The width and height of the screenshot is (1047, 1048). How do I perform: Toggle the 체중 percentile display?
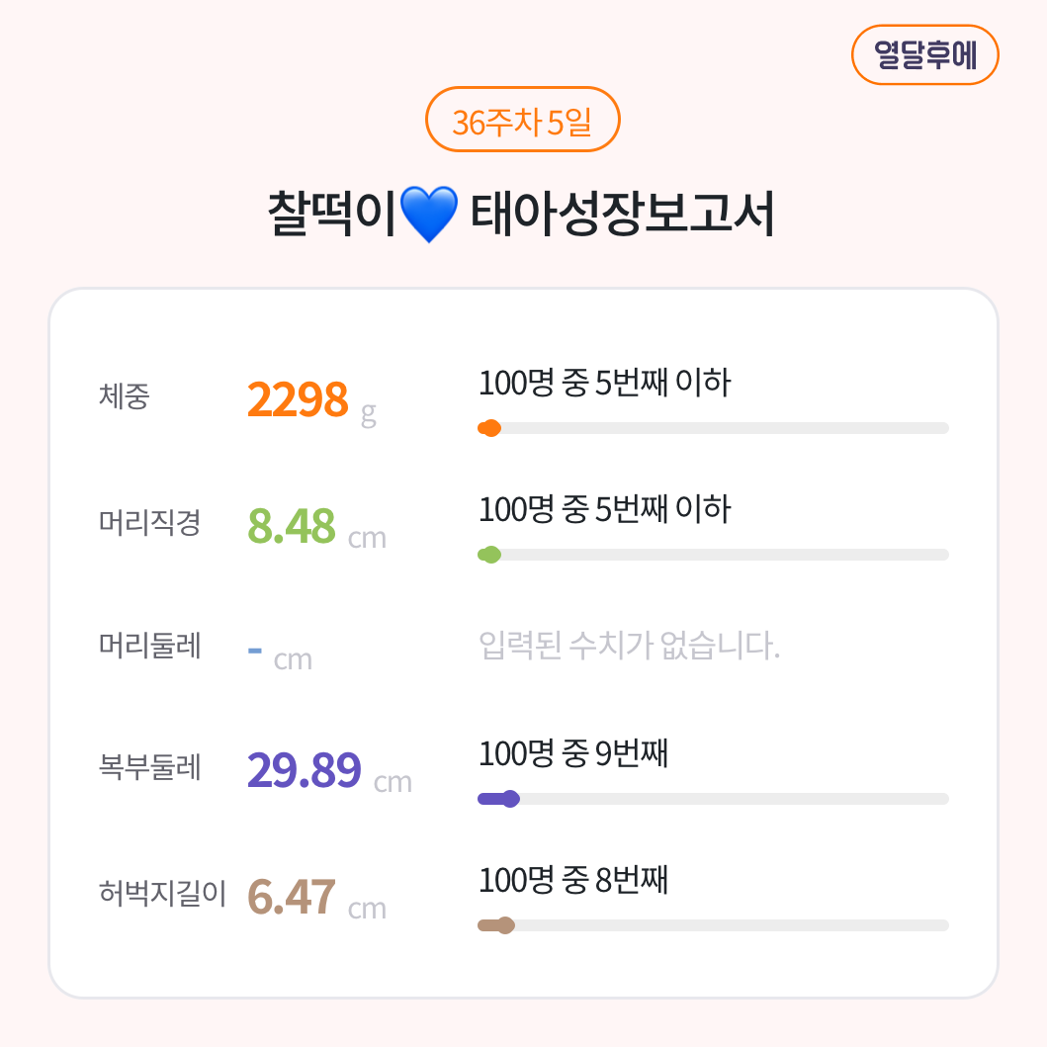click(x=604, y=384)
